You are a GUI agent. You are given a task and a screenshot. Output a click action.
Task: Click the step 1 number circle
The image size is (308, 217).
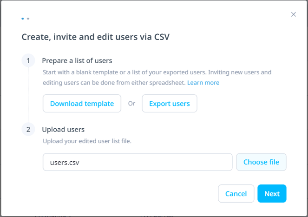tap(28, 60)
